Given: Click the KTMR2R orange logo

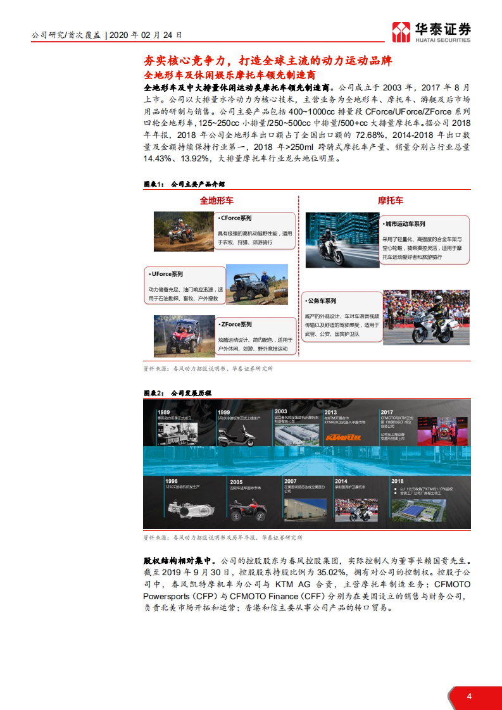Looking at the screenshot, I should 343,437.
